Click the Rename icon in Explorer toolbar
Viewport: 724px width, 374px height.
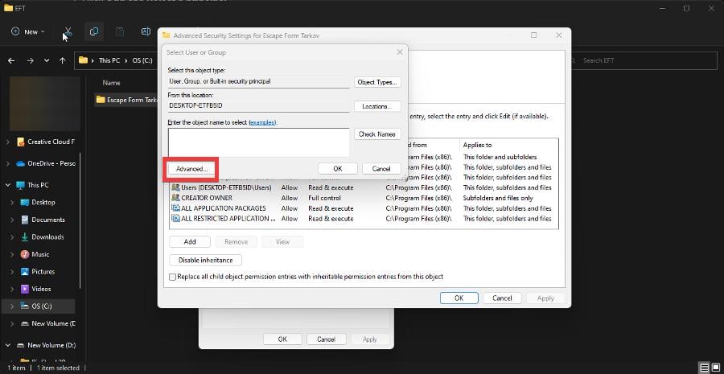[146, 32]
